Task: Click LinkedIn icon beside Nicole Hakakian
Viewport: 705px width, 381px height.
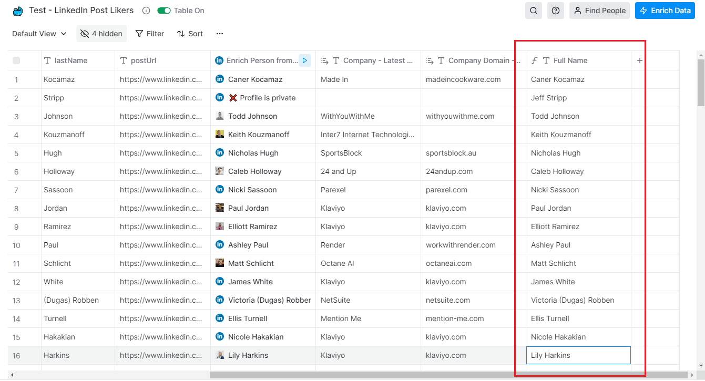Action: pos(220,337)
